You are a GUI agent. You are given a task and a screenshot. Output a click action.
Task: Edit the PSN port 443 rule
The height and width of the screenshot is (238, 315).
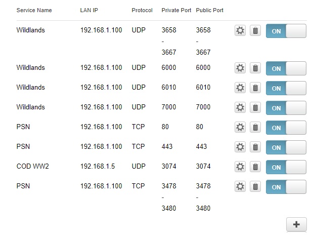click(240, 147)
